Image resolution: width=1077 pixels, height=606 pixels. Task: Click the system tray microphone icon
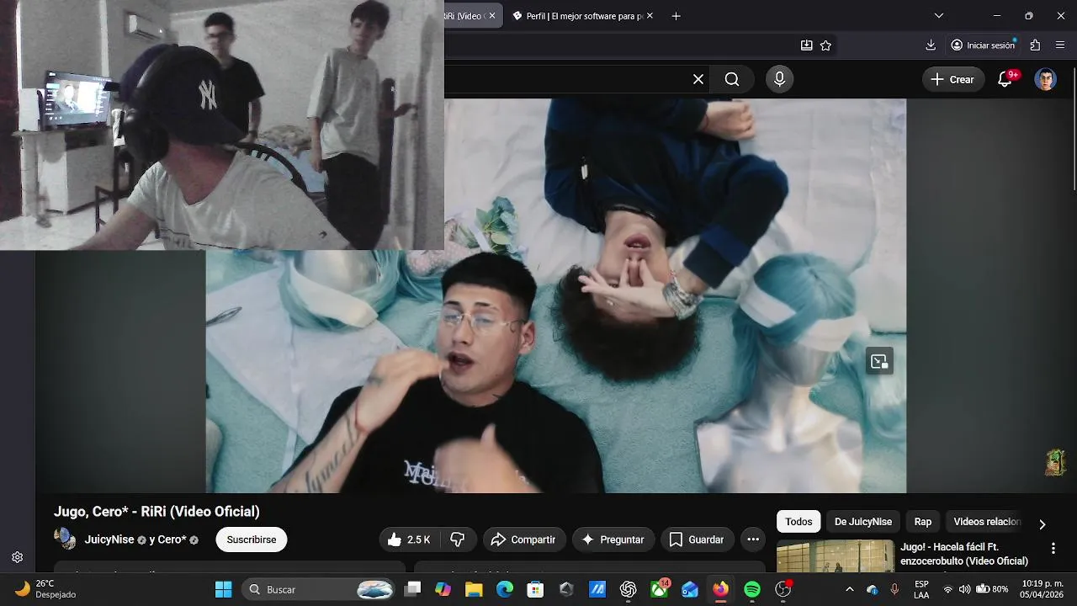coord(894,589)
